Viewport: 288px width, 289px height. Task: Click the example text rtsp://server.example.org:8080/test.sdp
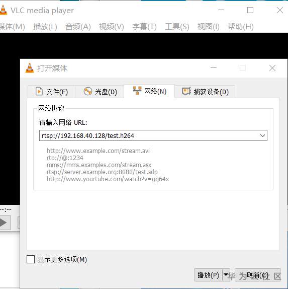(x=102, y=172)
